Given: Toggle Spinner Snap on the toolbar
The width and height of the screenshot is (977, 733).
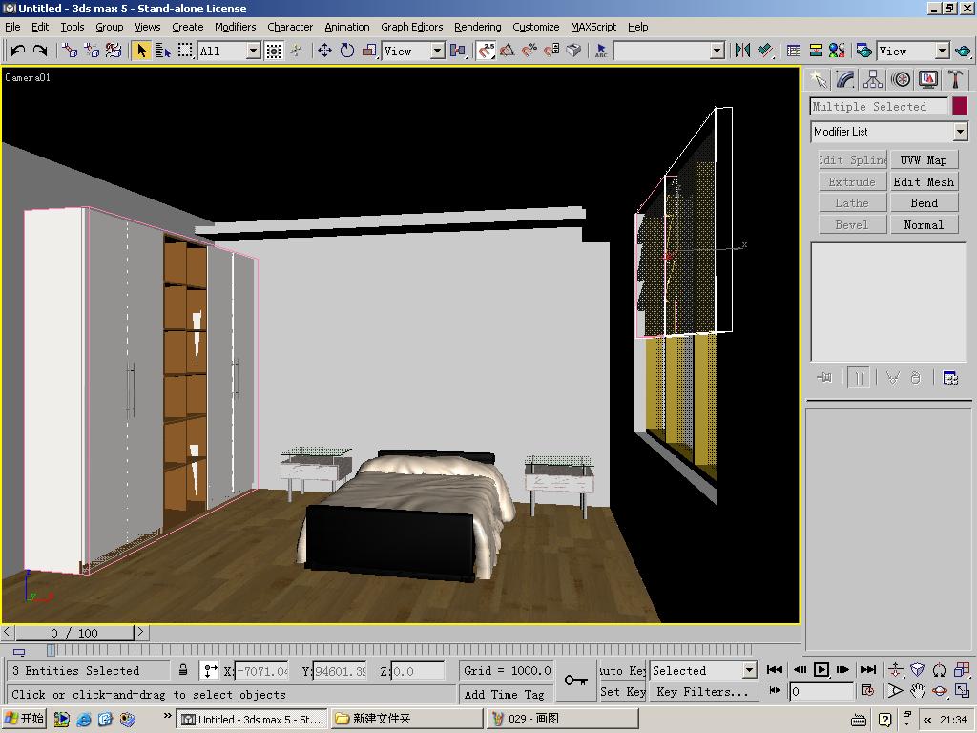Looking at the screenshot, I should point(551,51).
